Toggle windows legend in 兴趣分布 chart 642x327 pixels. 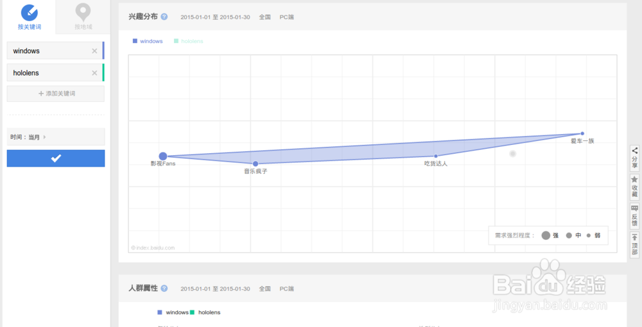click(x=148, y=41)
